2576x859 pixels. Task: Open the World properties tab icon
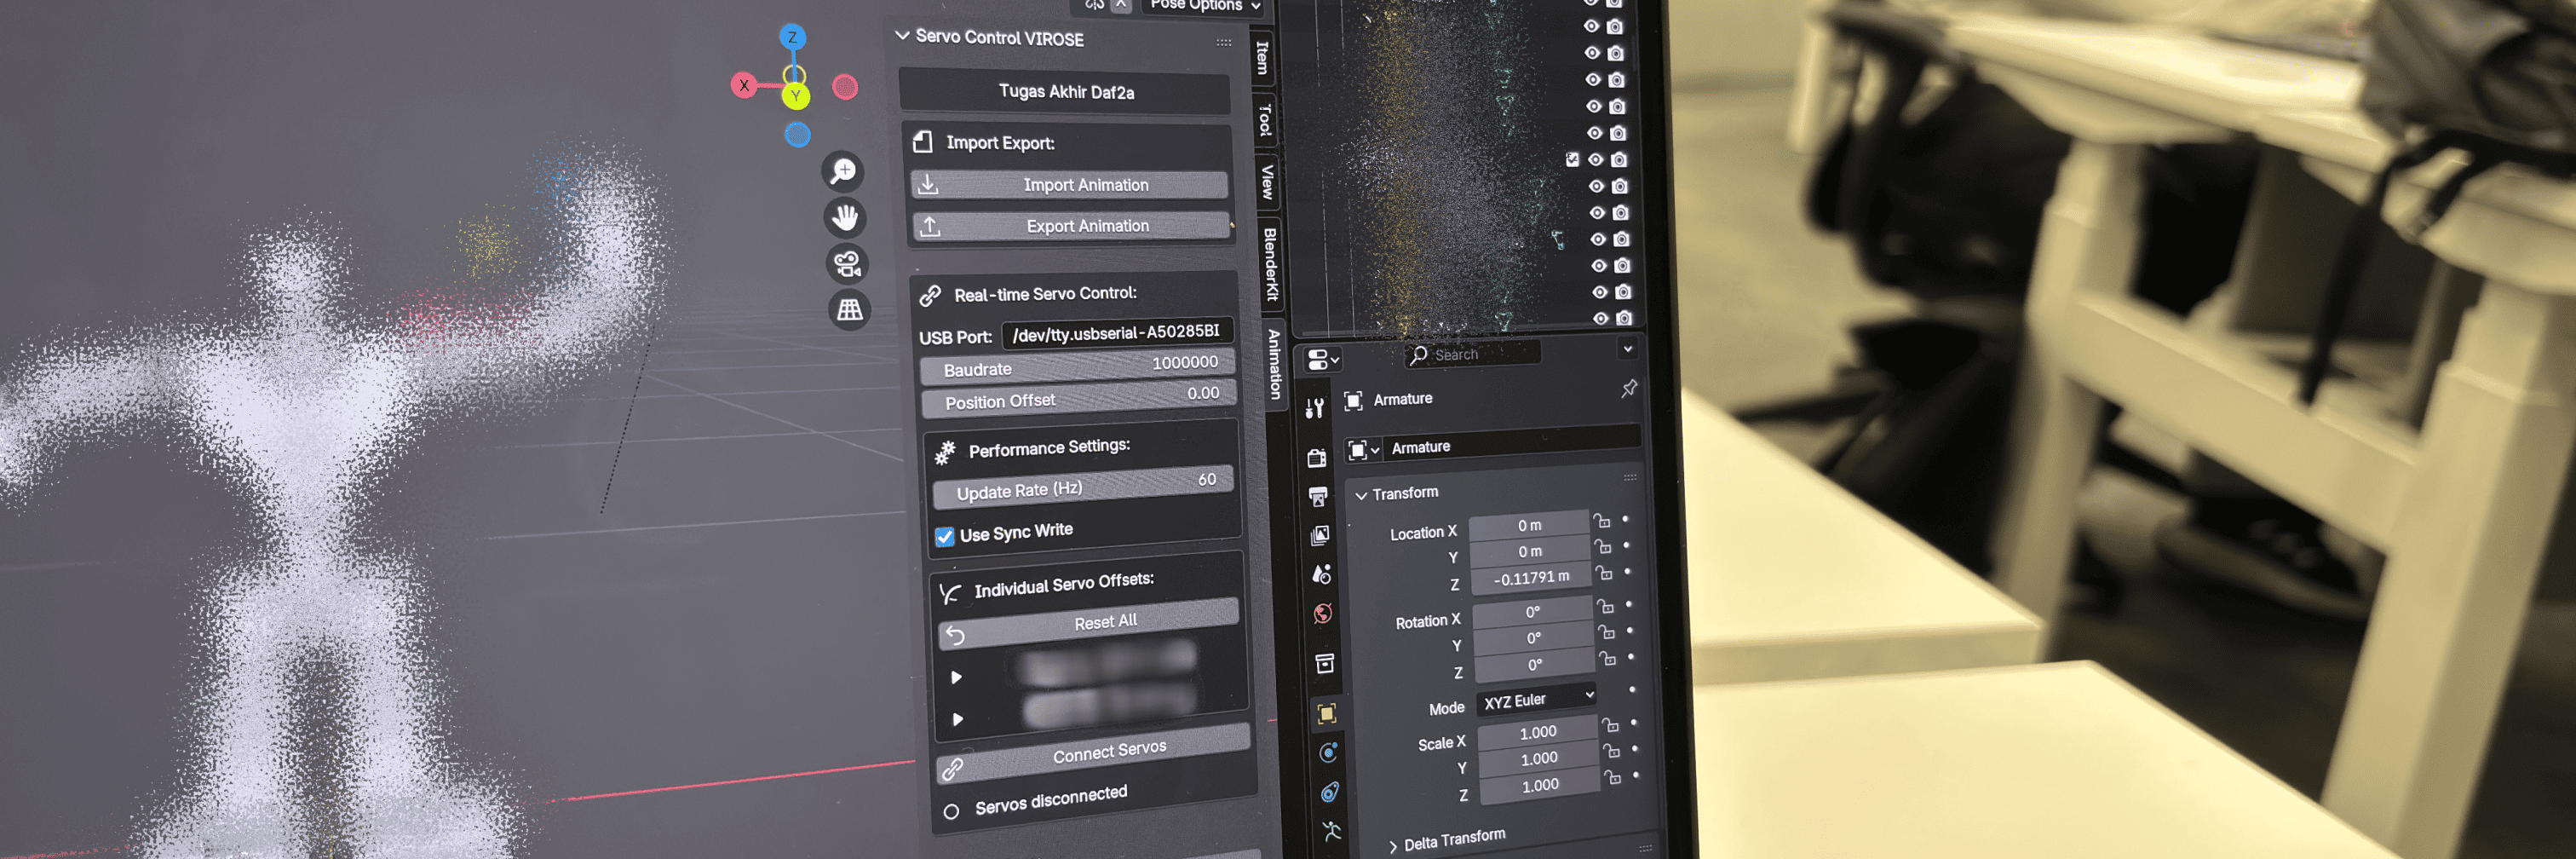tap(1322, 613)
